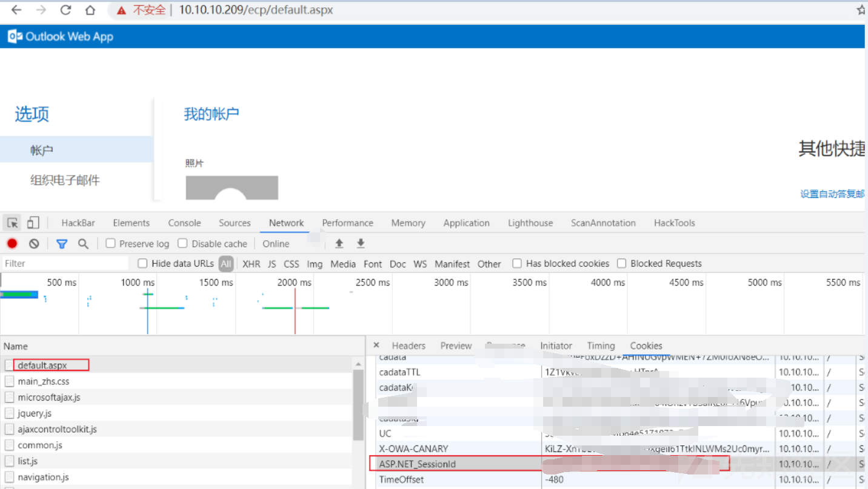The width and height of the screenshot is (868, 489).
Task: Click the 设置自动答复邮 link
Action: (832, 194)
